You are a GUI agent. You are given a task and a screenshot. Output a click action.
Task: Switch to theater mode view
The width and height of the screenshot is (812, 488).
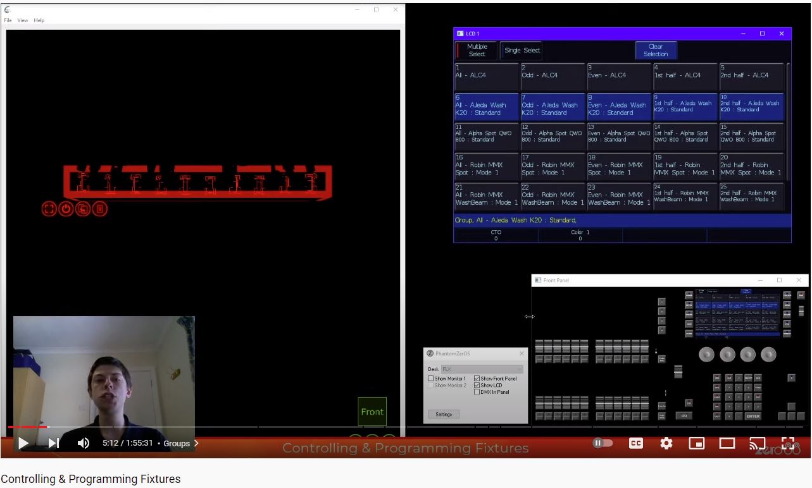point(727,443)
